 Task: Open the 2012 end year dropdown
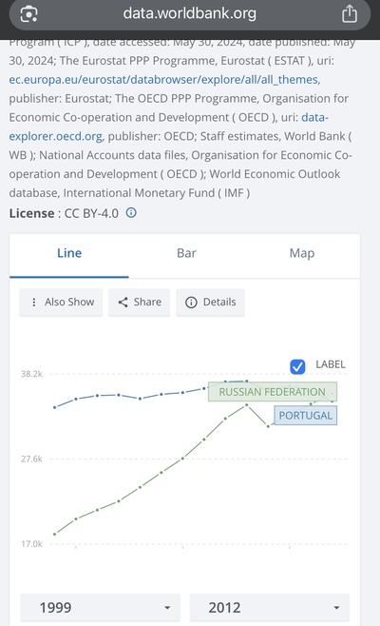[270, 607]
